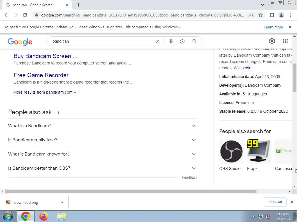Image resolution: width=297 pixels, height=222 pixels.
Task: Expand Is Bandicam better than OBS
Action: click(103, 168)
